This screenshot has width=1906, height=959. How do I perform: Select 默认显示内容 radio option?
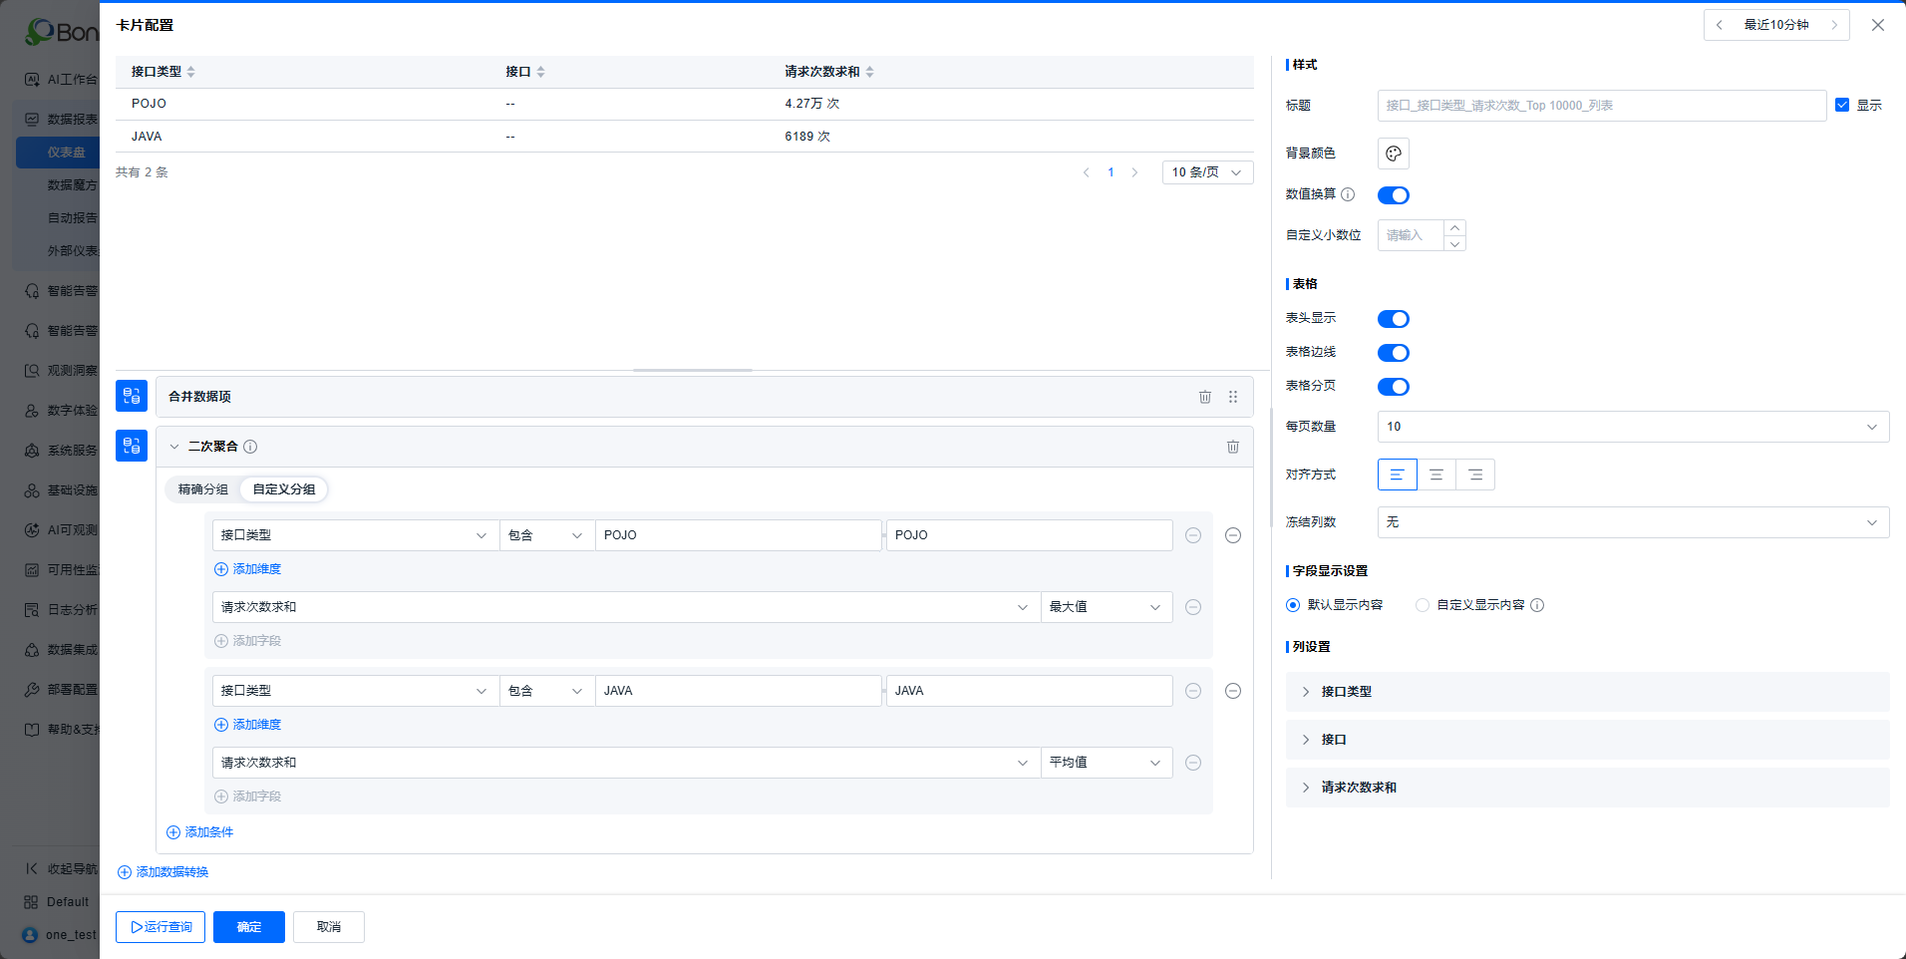tap(1293, 605)
